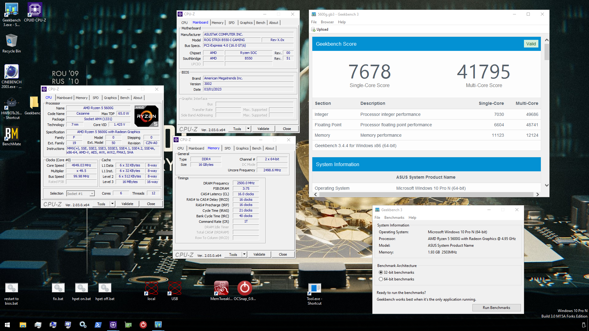Open the USB shortcut icon

point(175,291)
